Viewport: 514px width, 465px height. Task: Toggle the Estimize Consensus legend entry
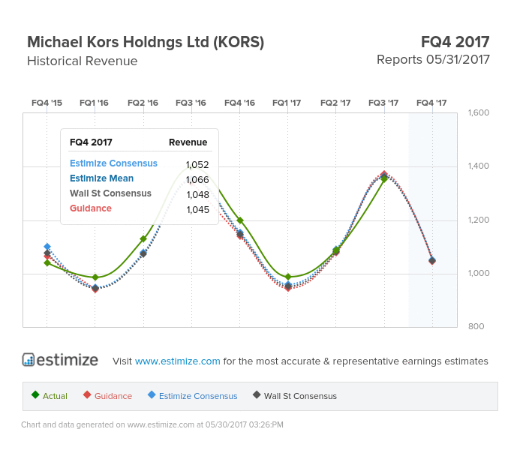pyautogui.click(x=192, y=396)
